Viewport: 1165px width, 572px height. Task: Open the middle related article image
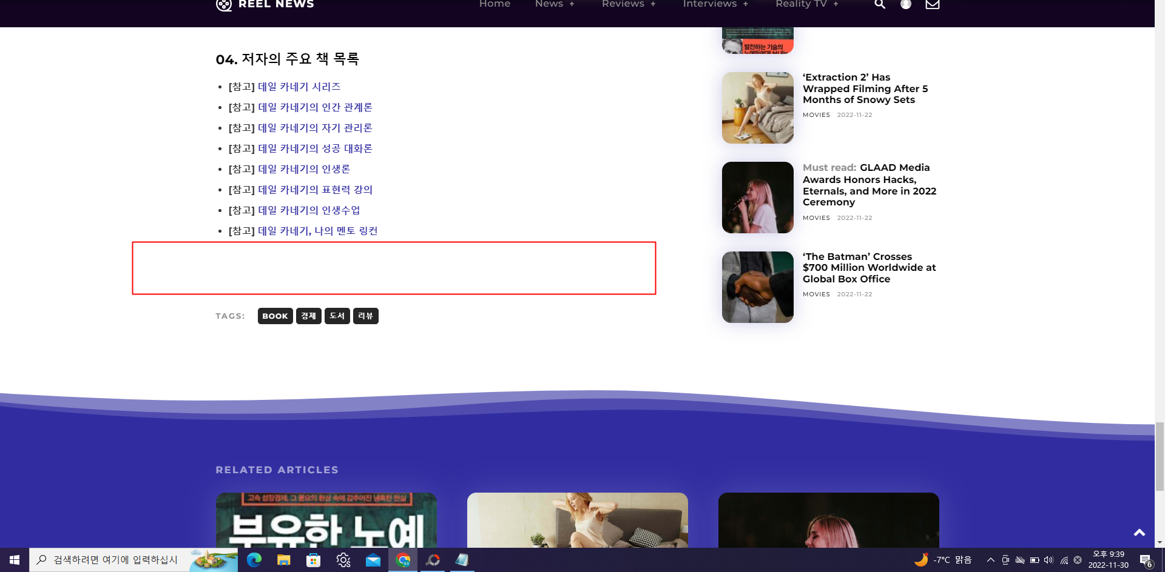pyautogui.click(x=578, y=520)
